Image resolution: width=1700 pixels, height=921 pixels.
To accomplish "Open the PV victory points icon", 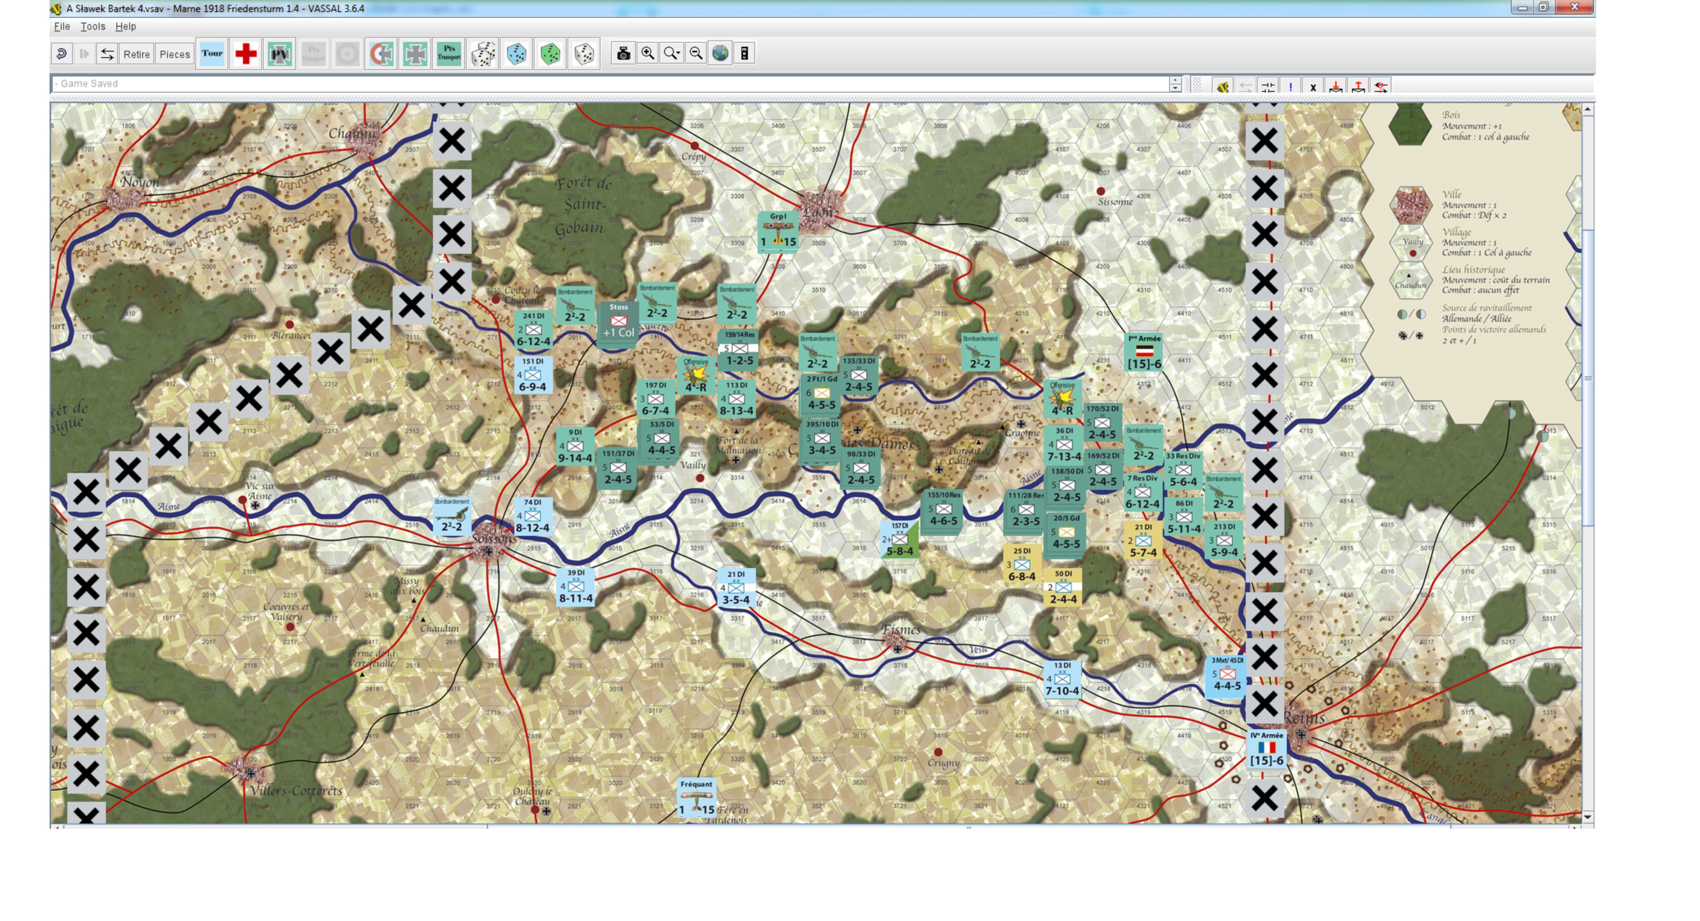I will [280, 54].
